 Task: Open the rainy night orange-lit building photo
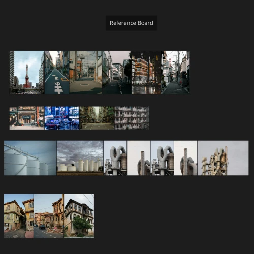click(146, 73)
